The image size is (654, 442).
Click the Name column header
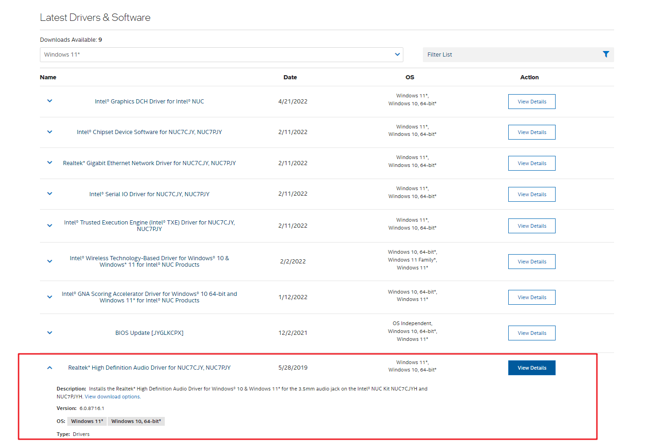point(48,77)
